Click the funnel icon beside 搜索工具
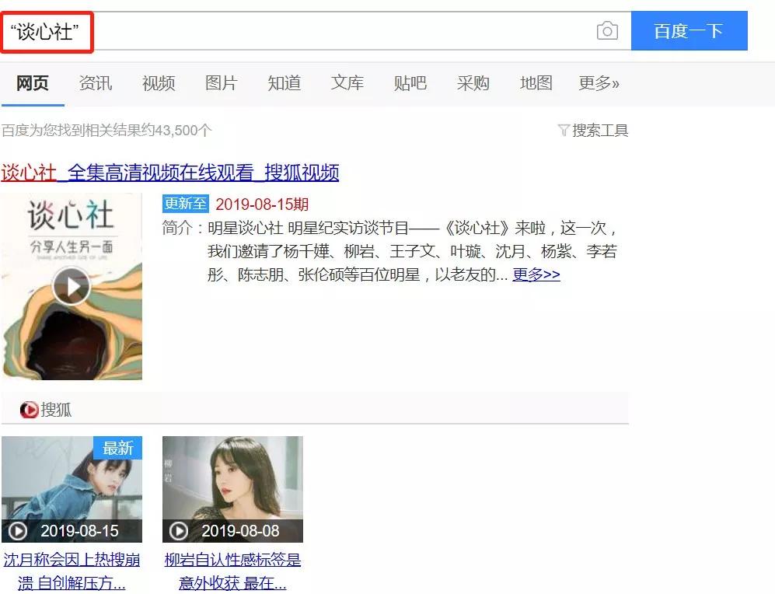The width and height of the screenshot is (775, 594). (x=564, y=131)
